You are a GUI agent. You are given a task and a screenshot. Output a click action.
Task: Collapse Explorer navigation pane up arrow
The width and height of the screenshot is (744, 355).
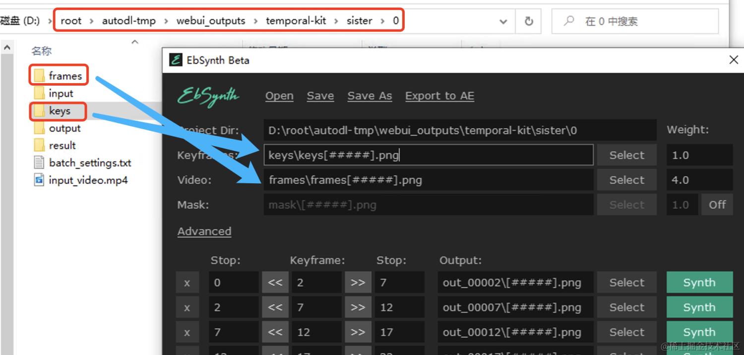click(x=7, y=48)
